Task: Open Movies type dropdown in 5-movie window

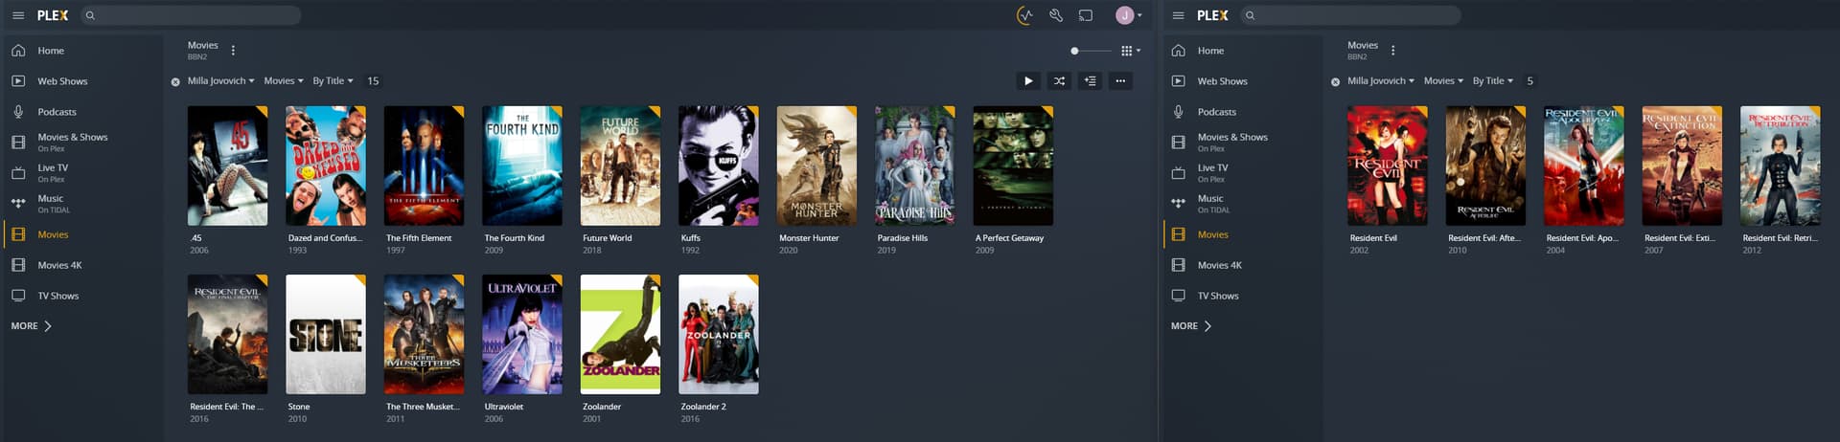Action: tap(1443, 81)
